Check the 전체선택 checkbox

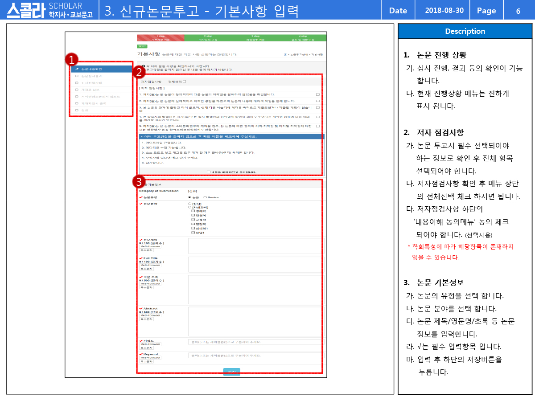pyautogui.click(x=185, y=82)
